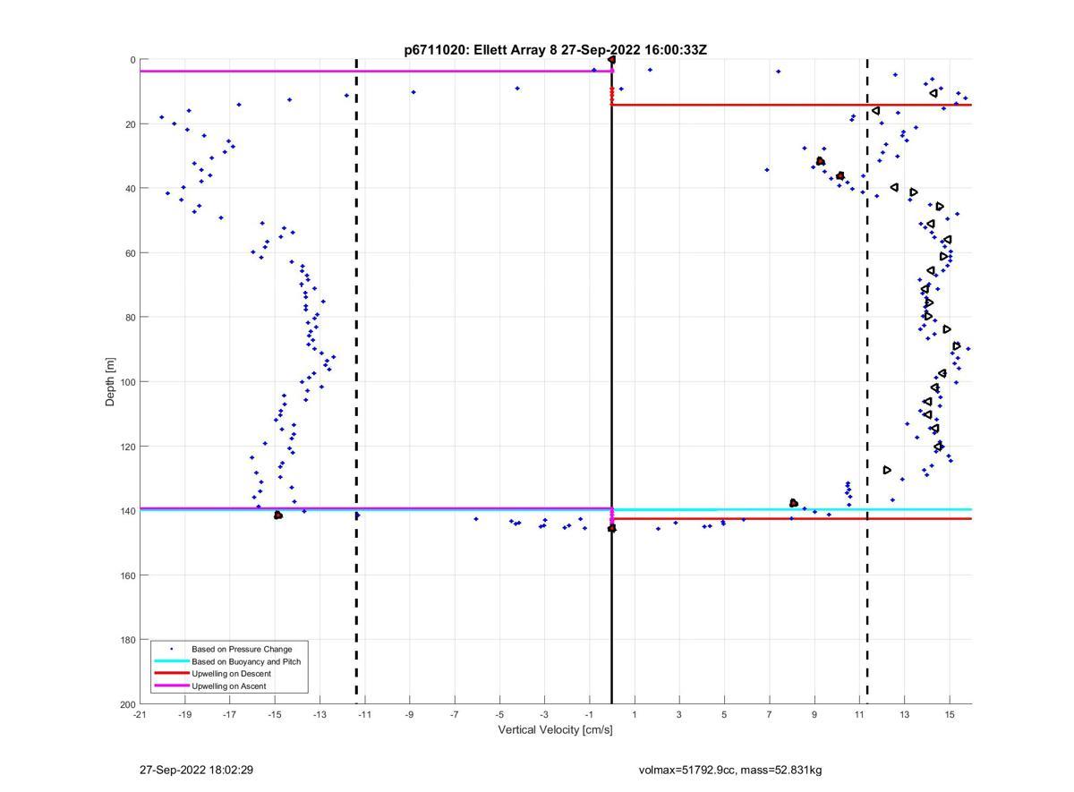Select the "Depth [m]" y-axis label

tap(111, 382)
